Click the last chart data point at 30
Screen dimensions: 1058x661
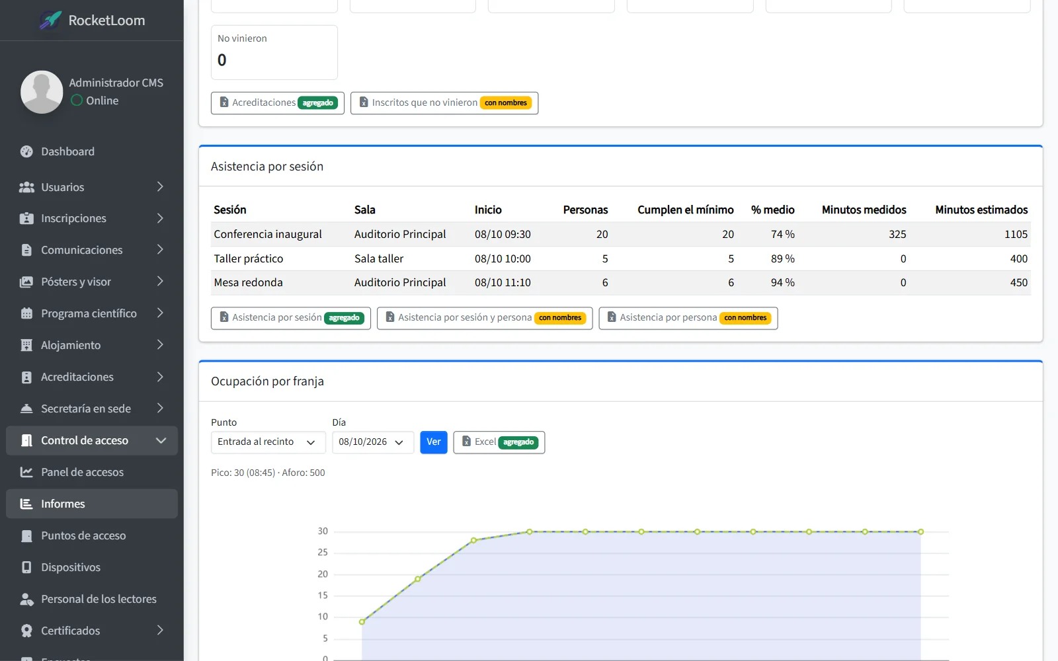[x=920, y=531]
